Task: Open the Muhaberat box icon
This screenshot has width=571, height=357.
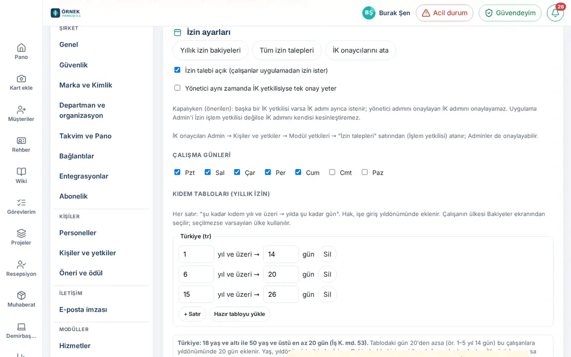Action: [x=21, y=295]
